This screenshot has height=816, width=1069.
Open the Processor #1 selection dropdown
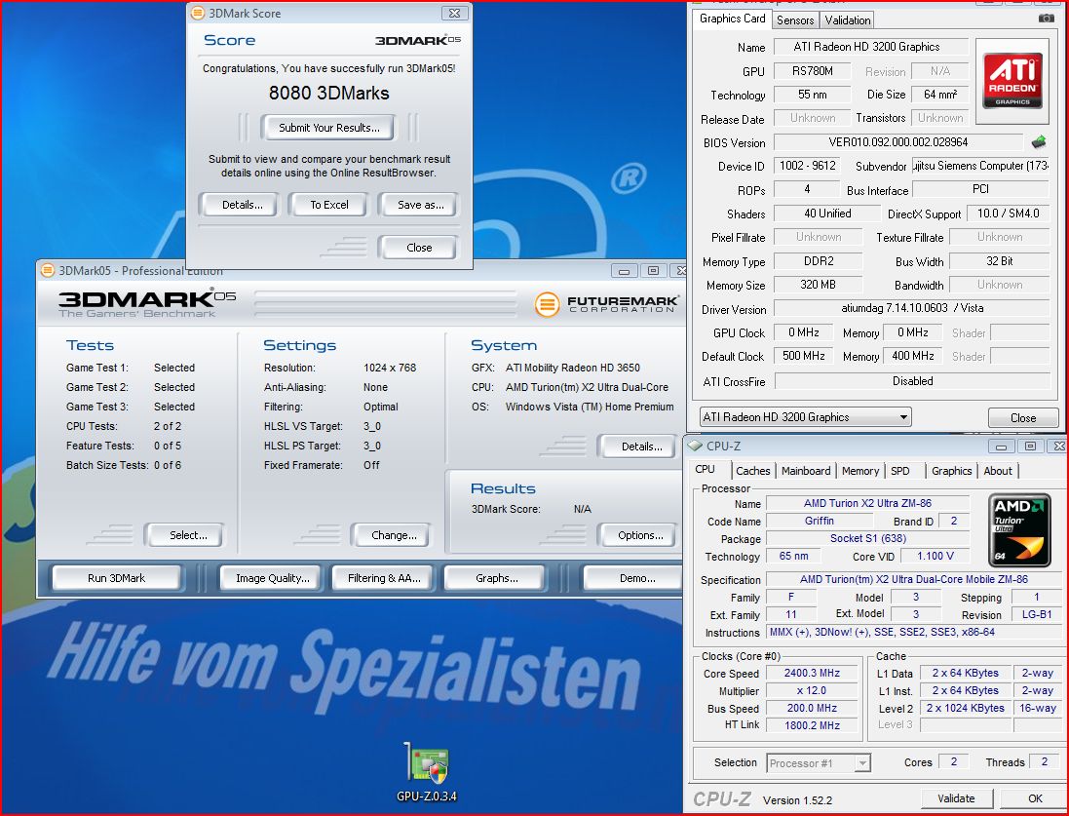[x=819, y=762]
